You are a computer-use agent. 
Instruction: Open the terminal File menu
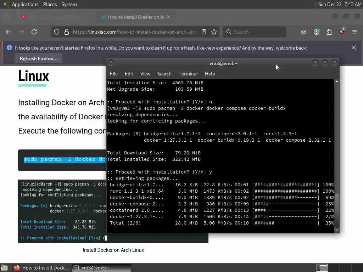114,74
